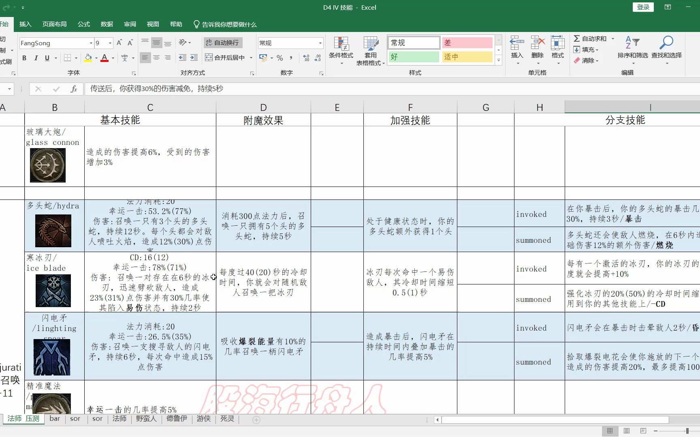The height and width of the screenshot is (437, 700).
Task: Toggle italic formatting button
Action: 36,58
